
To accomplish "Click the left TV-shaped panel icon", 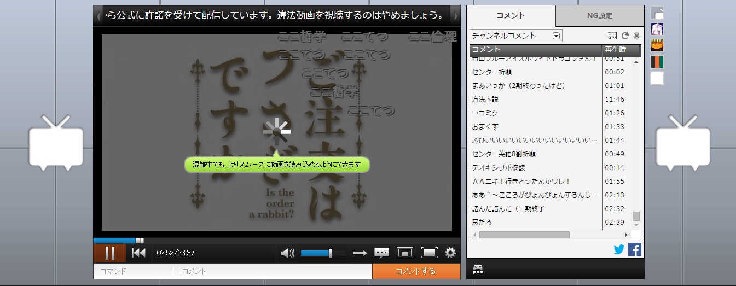I will pos(56,142).
